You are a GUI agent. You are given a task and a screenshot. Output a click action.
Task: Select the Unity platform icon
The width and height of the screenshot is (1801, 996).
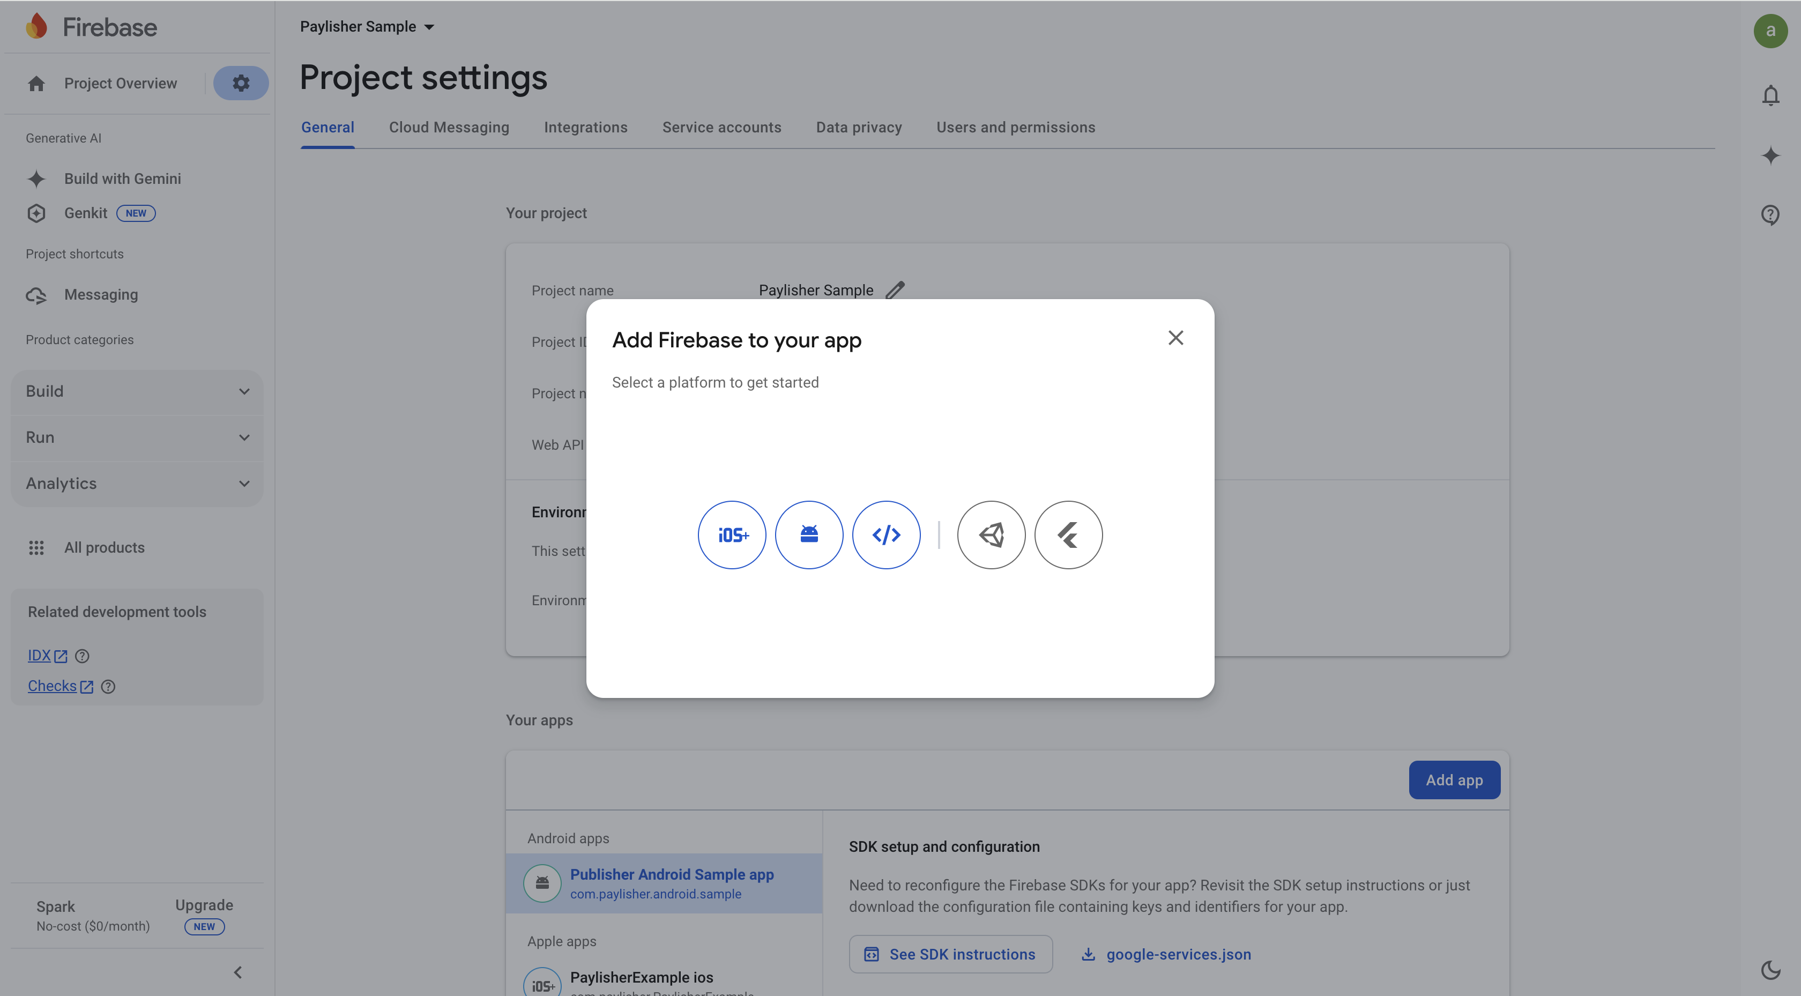coord(991,535)
